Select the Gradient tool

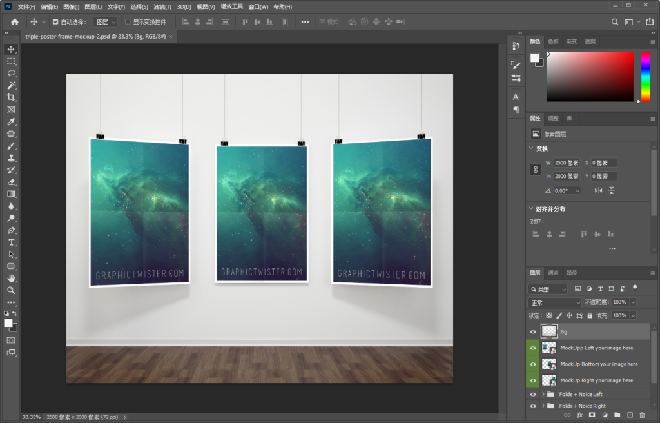11,194
